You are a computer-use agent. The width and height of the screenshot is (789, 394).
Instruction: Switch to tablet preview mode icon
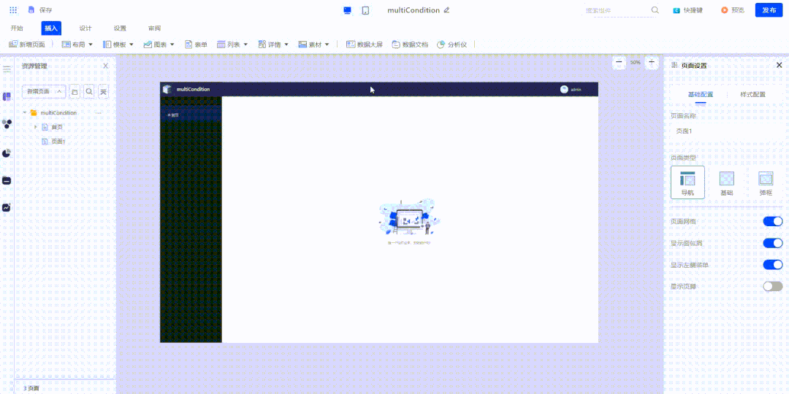pyautogui.click(x=366, y=10)
